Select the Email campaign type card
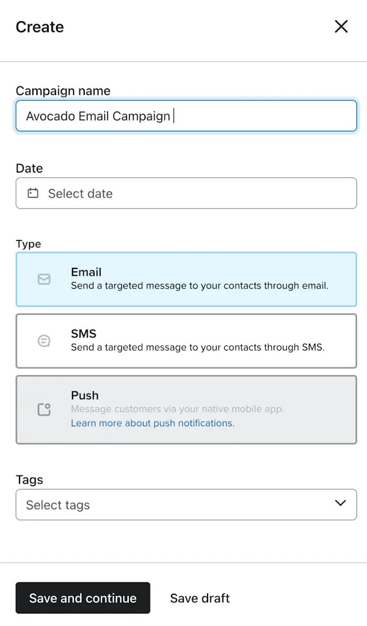This screenshot has width=367, height=626. coord(186,279)
